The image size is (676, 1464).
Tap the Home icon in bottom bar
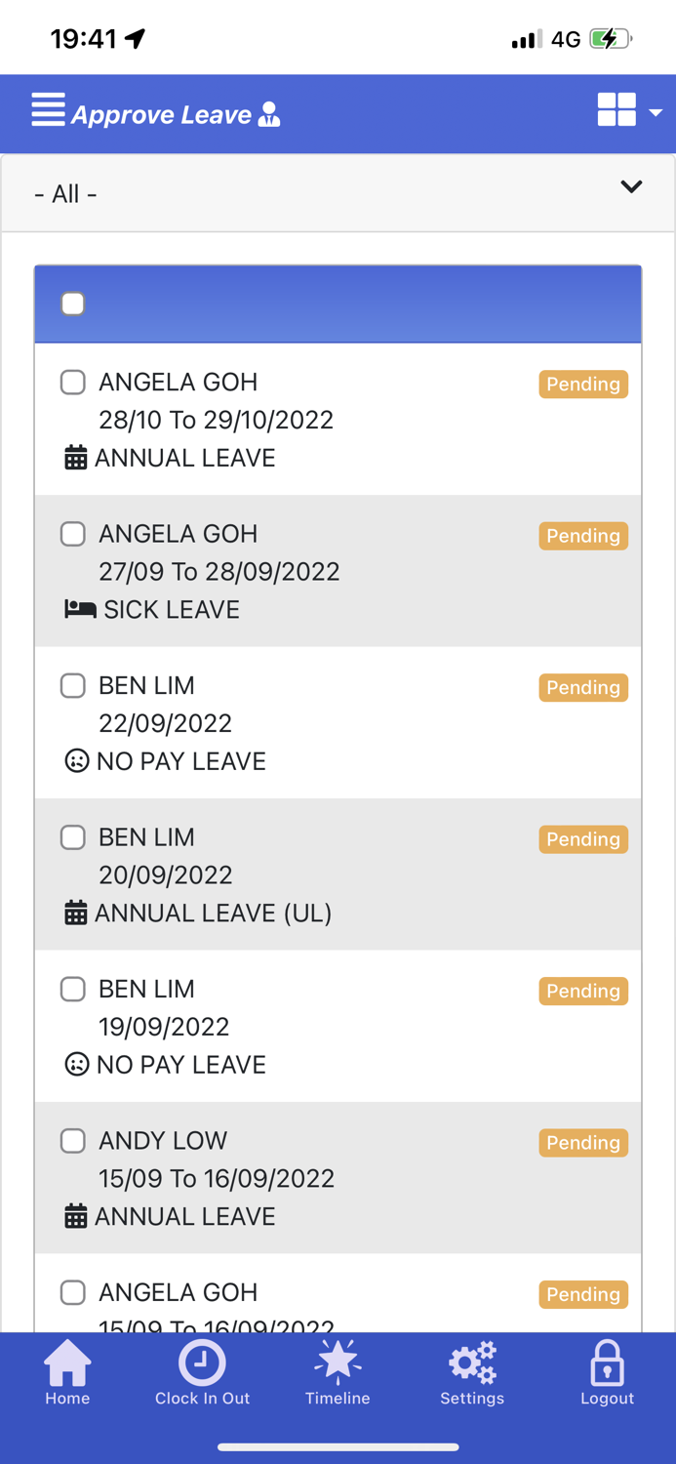(x=67, y=1363)
